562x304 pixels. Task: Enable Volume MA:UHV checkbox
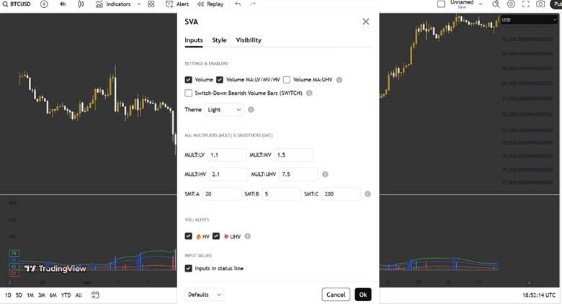pos(287,80)
